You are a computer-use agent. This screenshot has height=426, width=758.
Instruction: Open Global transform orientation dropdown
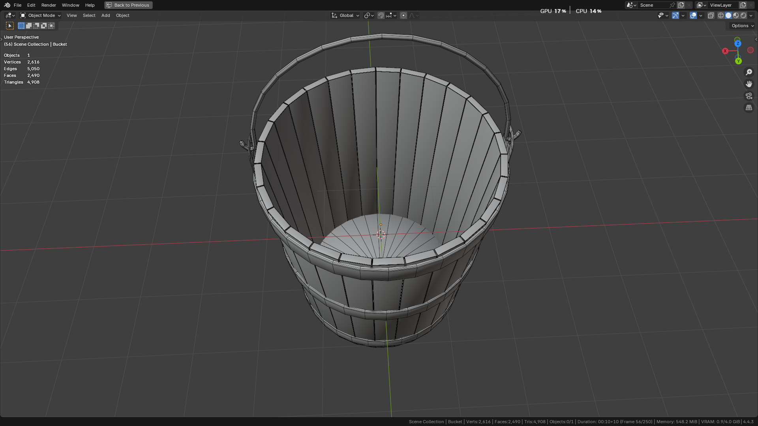point(345,15)
